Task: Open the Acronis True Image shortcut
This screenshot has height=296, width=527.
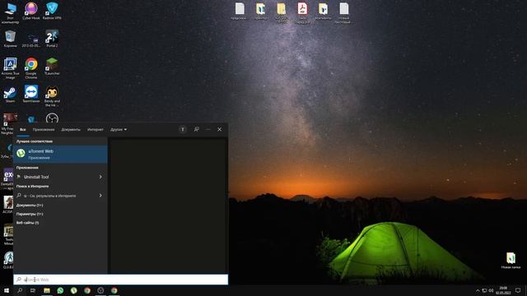Action: 10,68
